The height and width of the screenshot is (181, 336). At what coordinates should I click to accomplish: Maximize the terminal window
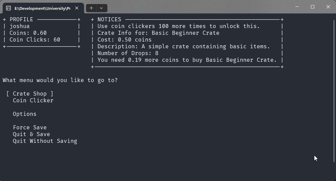[313, 7]
